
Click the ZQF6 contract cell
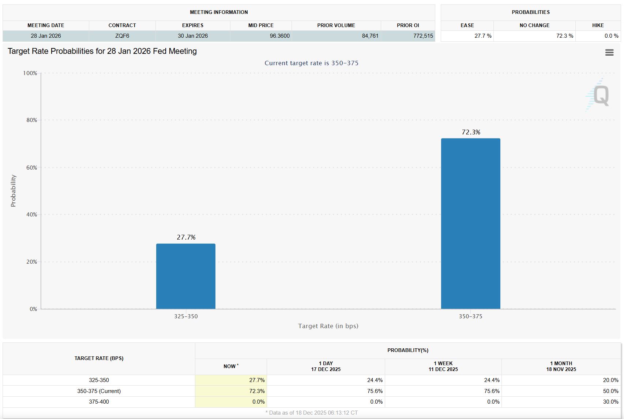coord(122,36)
